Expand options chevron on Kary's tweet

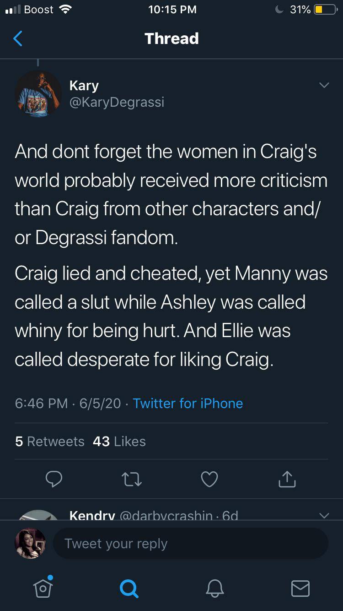[x=324, y=86]
